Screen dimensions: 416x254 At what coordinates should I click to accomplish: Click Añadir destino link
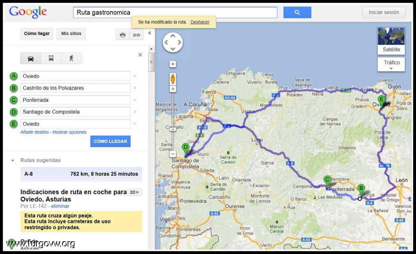35,132
